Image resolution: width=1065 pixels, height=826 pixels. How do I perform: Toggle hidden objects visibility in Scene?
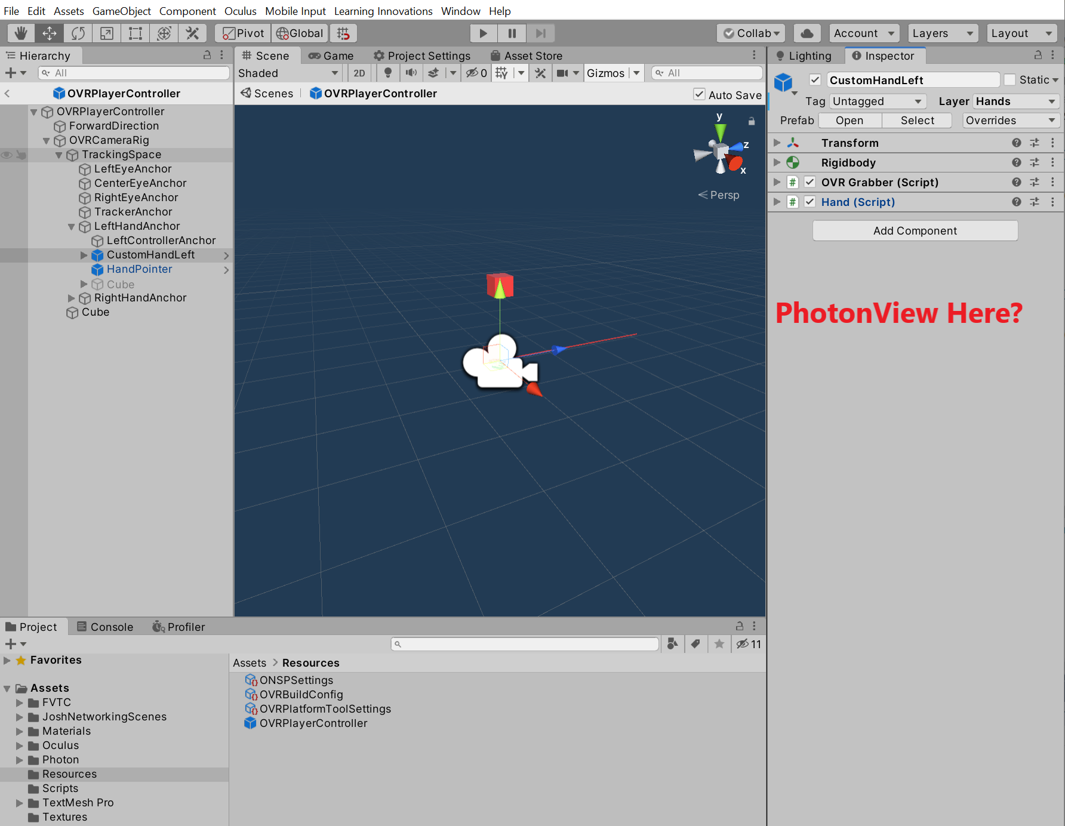(x=476, y=73)
